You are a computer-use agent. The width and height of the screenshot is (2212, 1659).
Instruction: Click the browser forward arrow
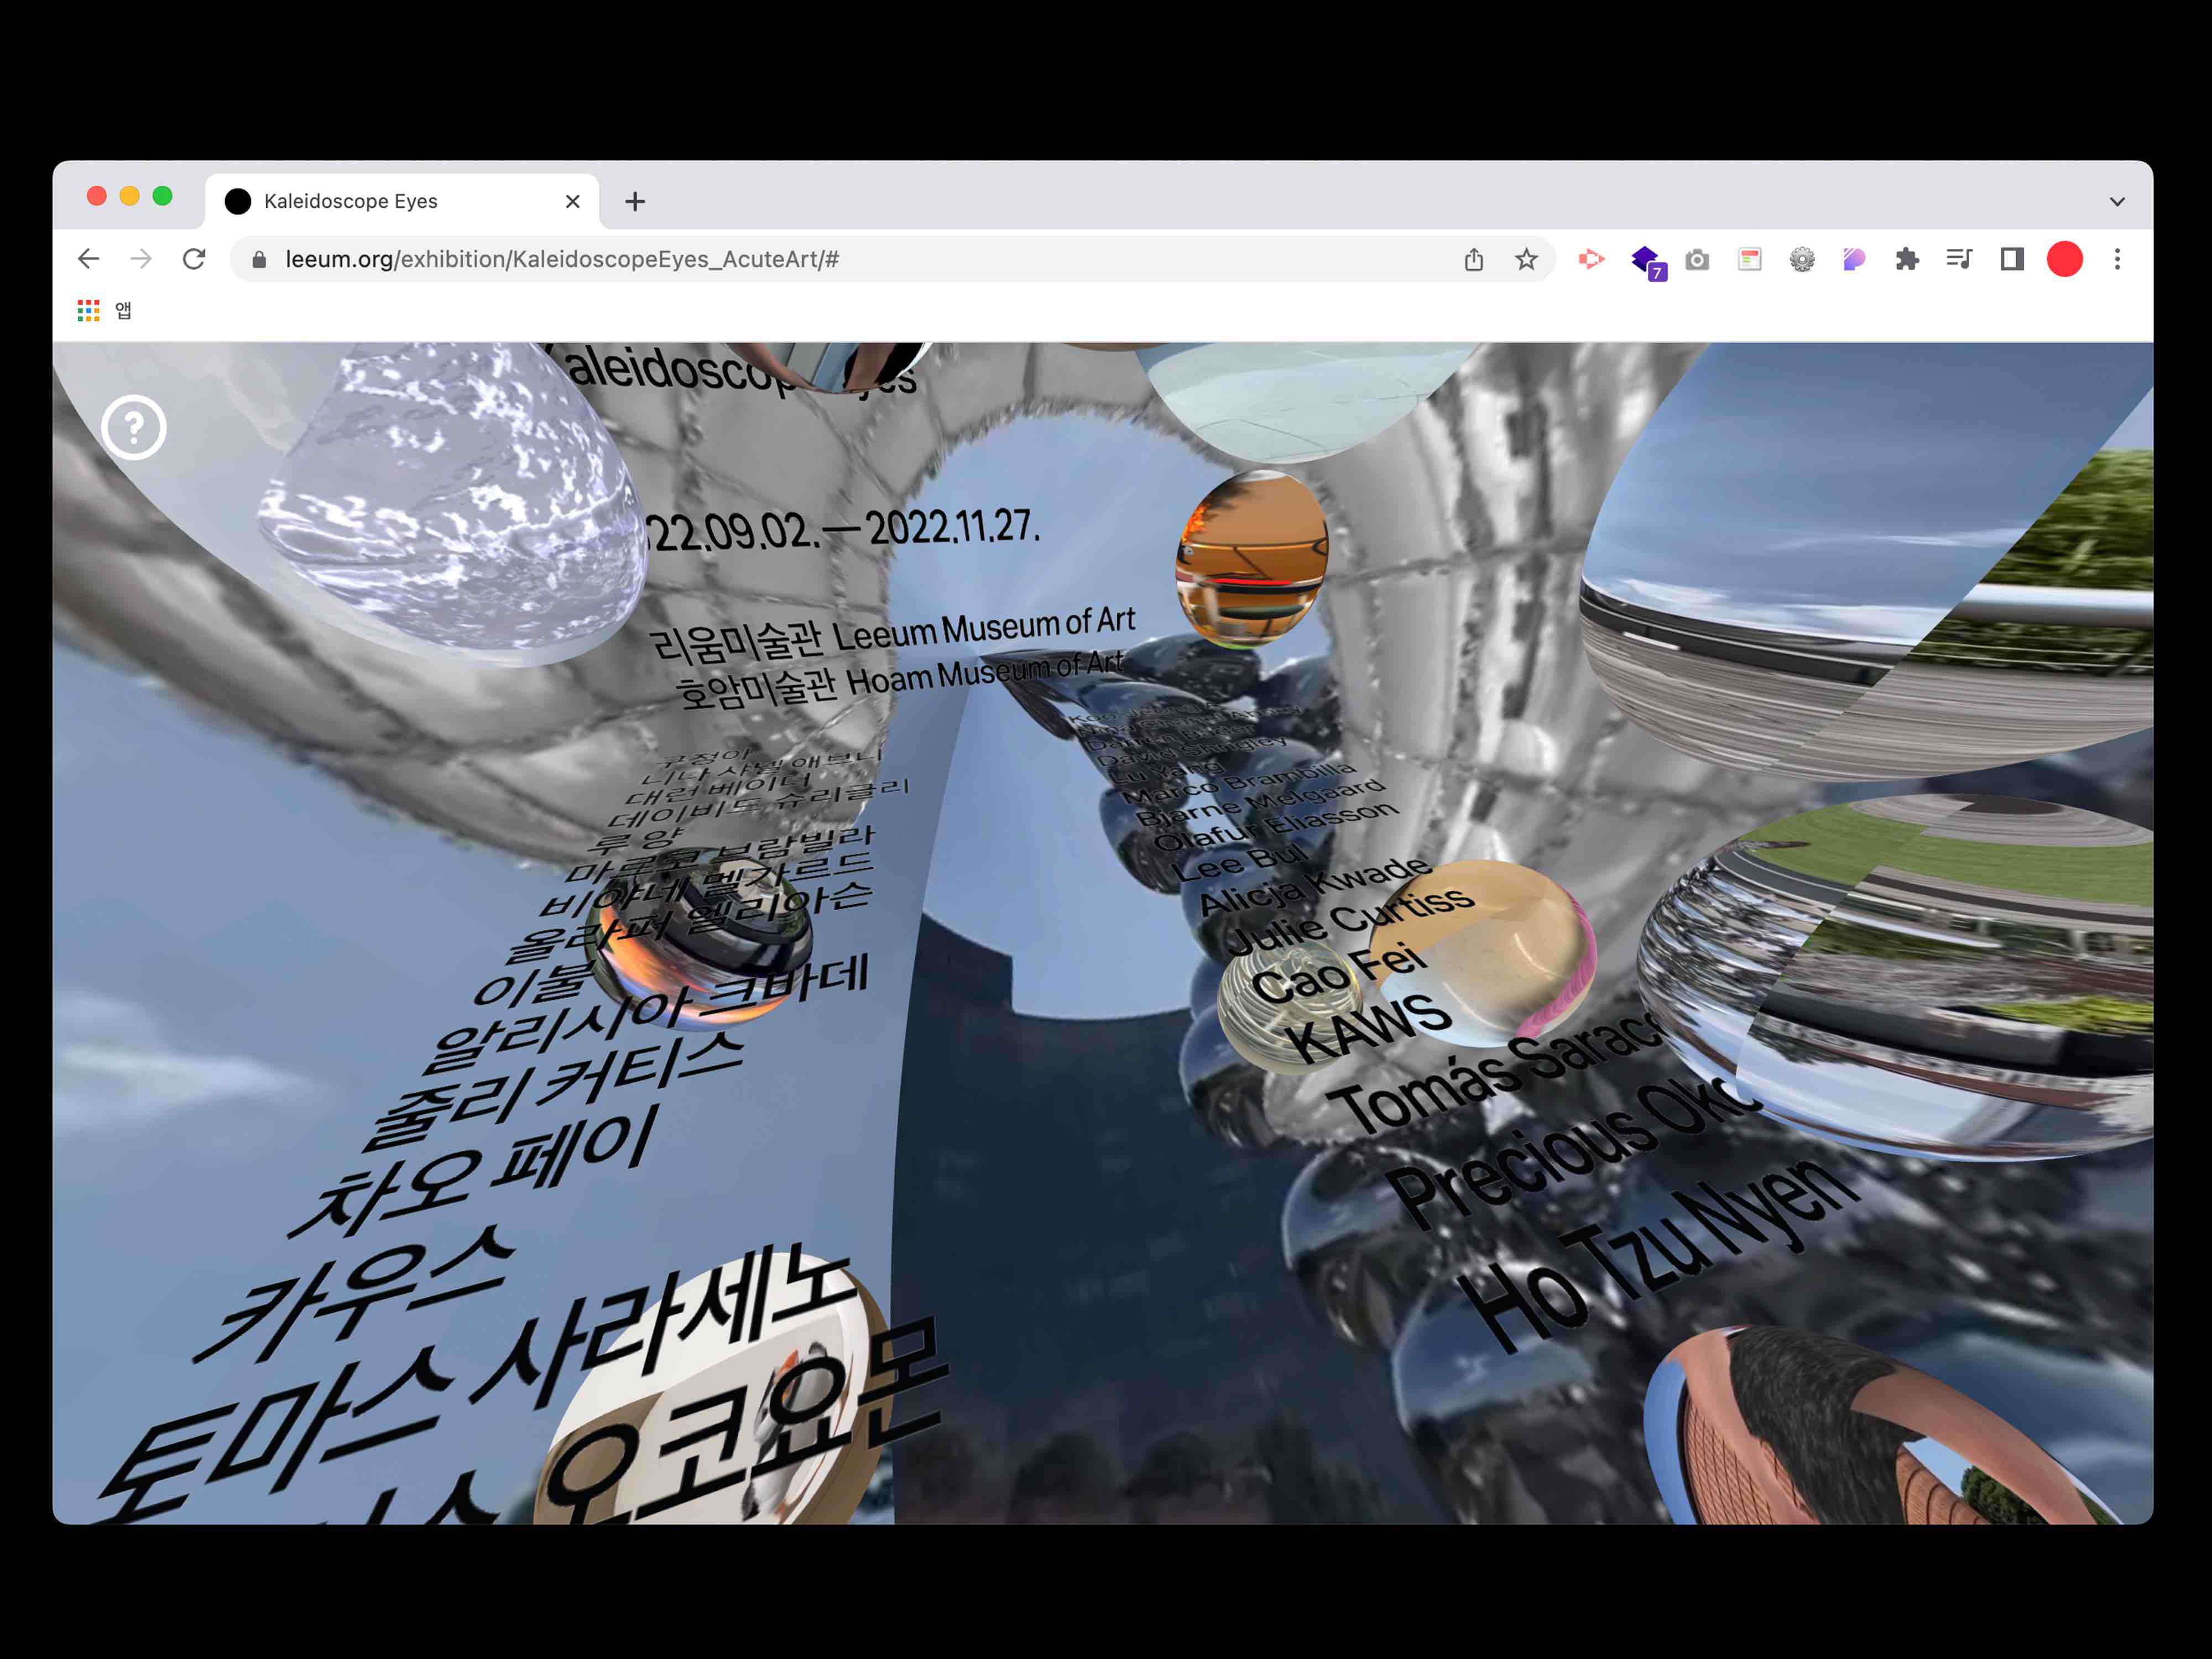click(x=141, y=259)
